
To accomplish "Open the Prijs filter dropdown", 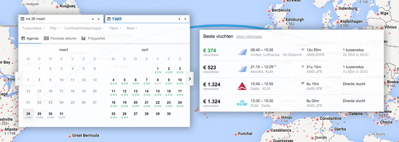I will 55,28.
